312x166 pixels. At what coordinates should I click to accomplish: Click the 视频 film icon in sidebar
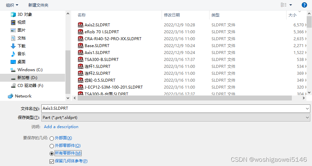[13, 22]
